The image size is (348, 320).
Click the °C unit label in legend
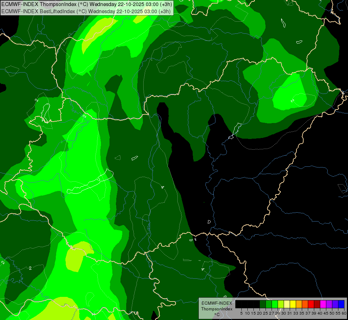coord(217,315)
